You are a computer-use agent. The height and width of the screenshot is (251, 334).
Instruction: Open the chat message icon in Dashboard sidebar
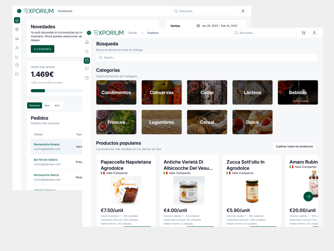click(x=17, y=74)
